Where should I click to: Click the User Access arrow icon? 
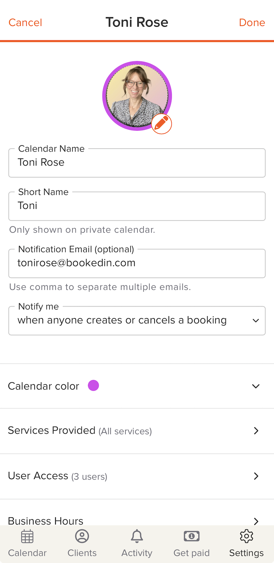click(256, 476)
